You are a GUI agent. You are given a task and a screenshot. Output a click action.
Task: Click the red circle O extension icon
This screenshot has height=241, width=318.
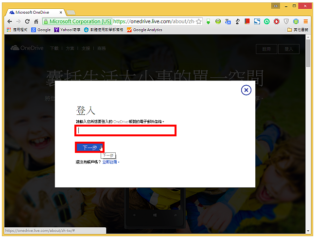276,21
